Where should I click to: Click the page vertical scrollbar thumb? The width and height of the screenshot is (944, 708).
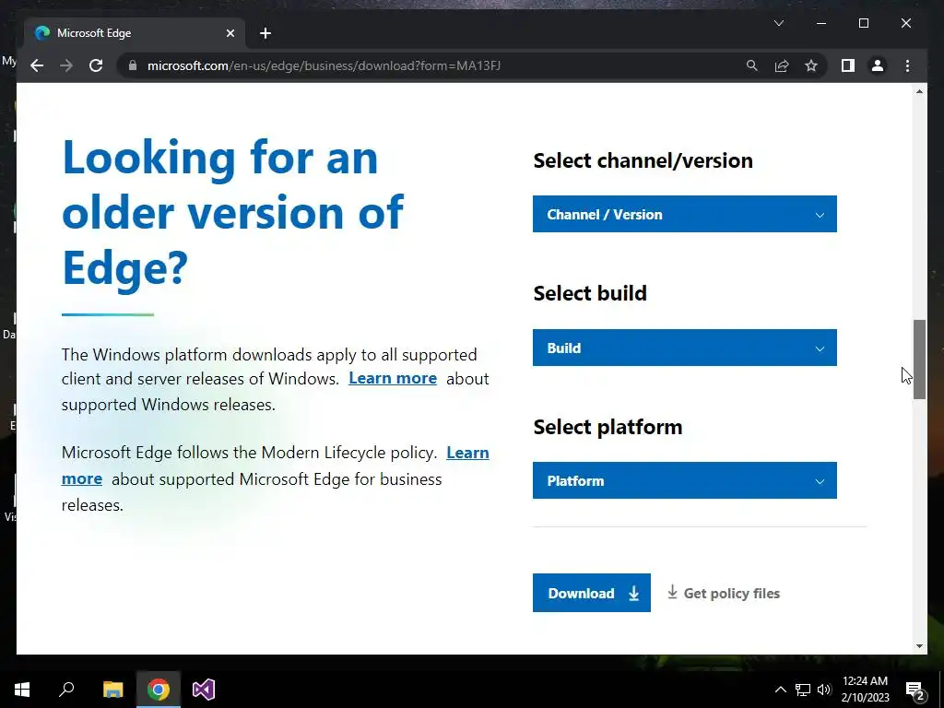919,360
